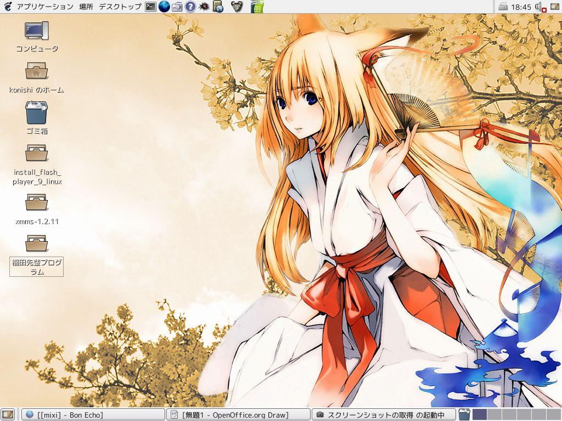This screenshot has width=562, height=421.
Task: Select the 福田先輩プログラム folder icon
Action: tap(37, 243)
